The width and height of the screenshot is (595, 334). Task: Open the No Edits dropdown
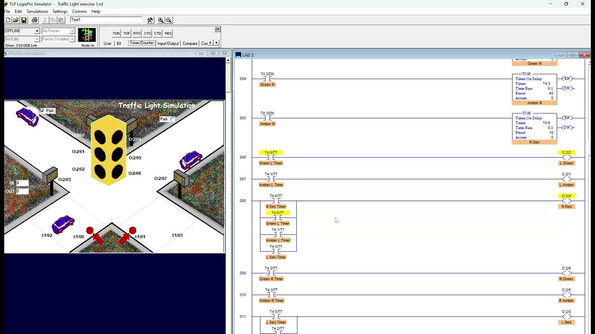[36, 39]
